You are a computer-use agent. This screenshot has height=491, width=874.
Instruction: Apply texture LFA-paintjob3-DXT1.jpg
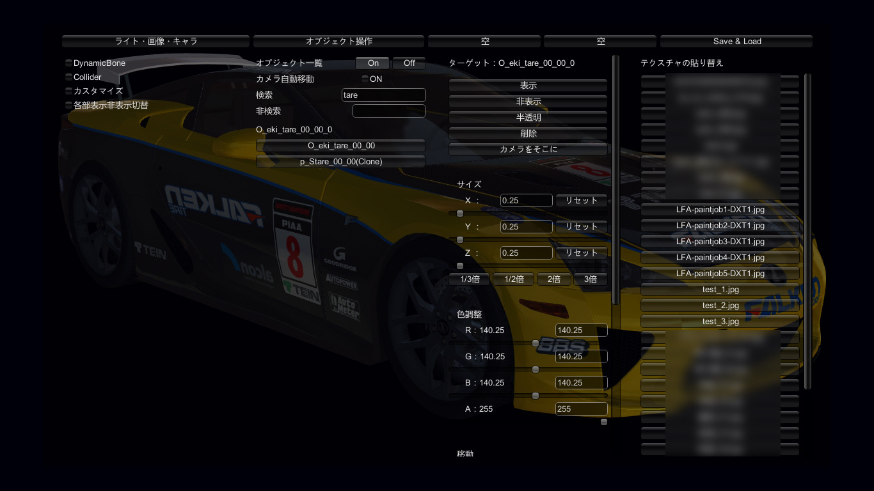click(720, 242)
